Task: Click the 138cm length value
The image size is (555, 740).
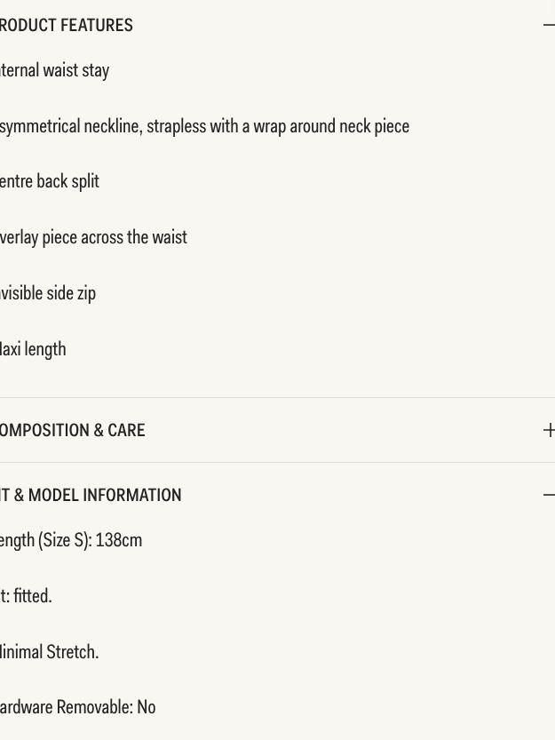Action: pyautogui.click(x=118, y=540)
